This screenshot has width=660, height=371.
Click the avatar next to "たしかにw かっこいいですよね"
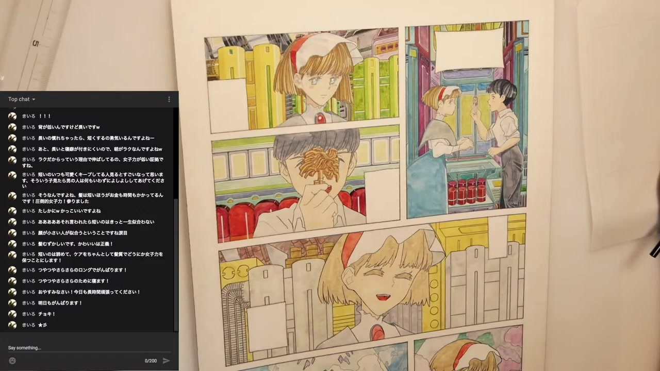(x=12, y=211)
